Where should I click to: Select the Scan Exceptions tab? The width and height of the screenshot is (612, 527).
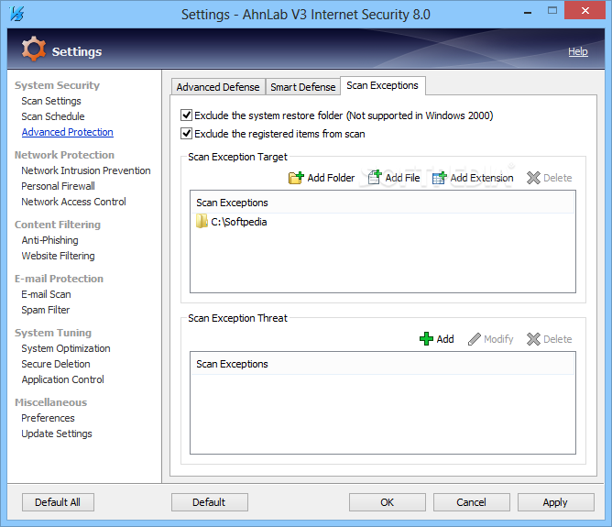(x=383, y=85)
